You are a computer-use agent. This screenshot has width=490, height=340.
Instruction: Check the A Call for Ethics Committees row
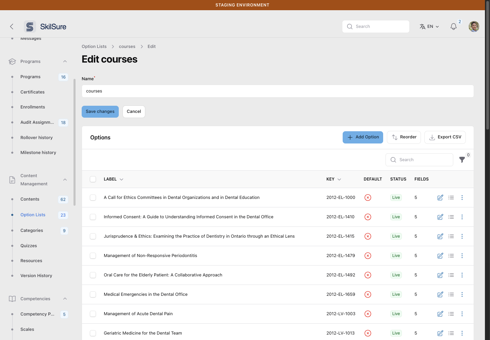(93, 198)
